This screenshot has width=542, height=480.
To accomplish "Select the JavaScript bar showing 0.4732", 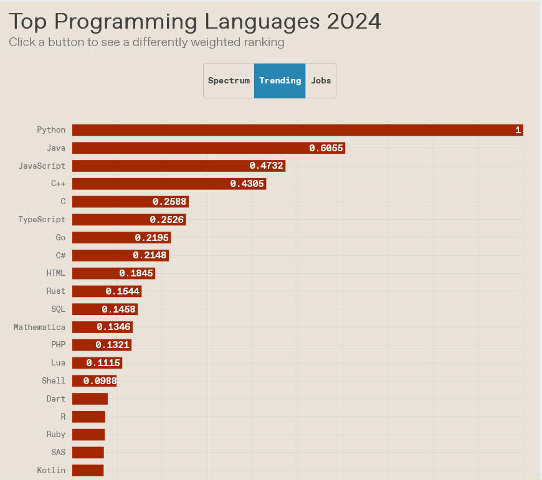I will 179,166.
